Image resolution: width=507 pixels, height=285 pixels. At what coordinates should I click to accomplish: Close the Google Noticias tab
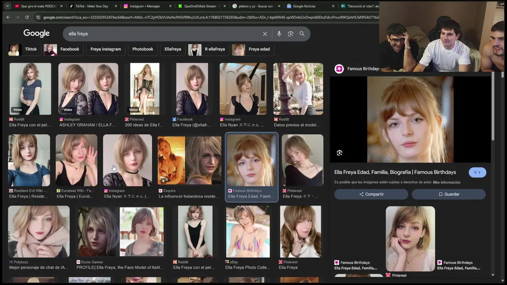(x=333, y=6)
